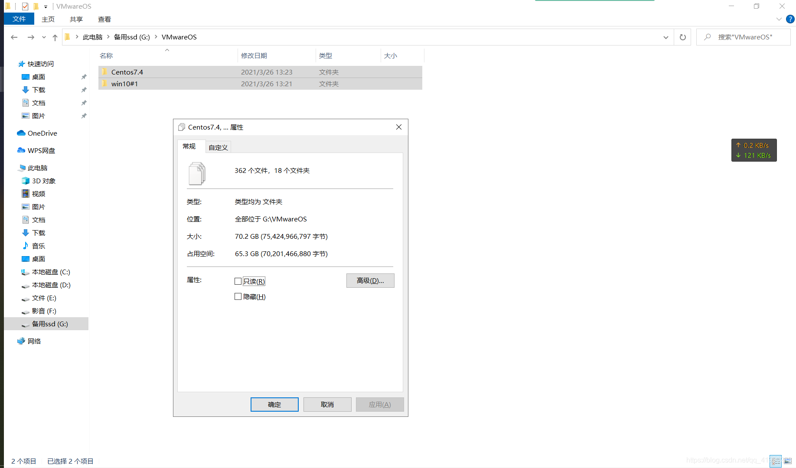Open drive 本地磁盘 (C:)
796x468 pixels.
(x=51, y=272)
